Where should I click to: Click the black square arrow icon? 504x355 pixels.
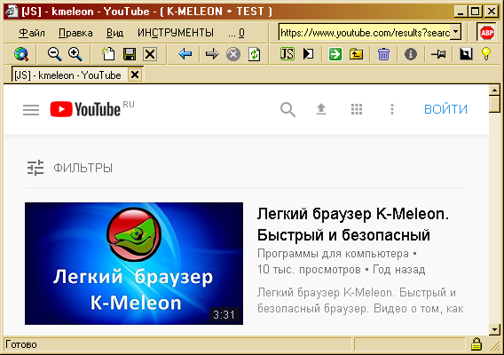click(466, 54)
